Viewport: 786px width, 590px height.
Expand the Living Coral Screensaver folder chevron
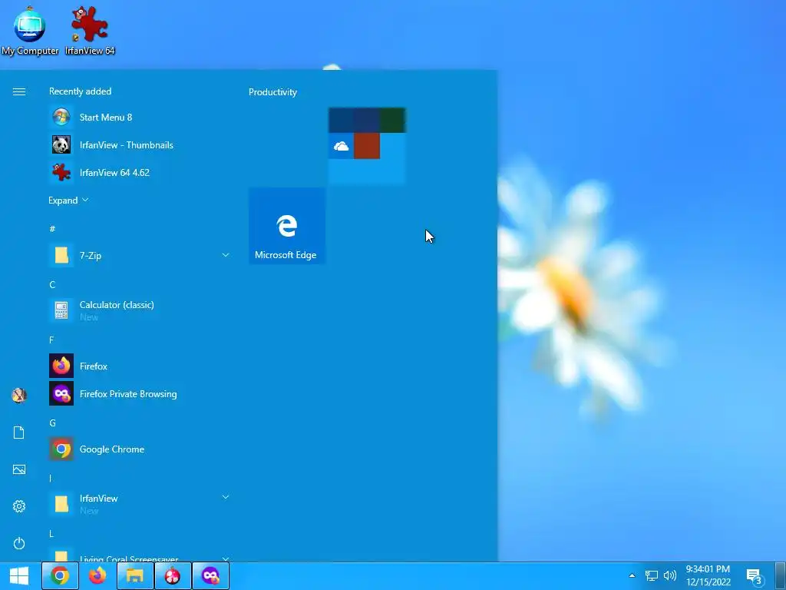(226, 559)
